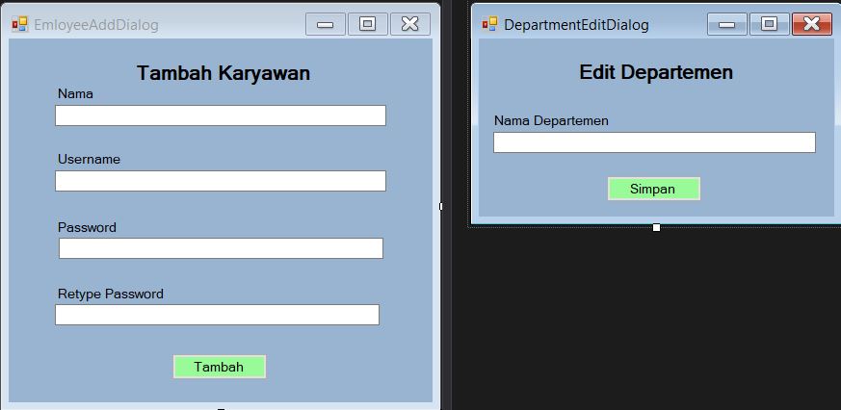This screenshot has height=410, width=841.
Task: Click the Nama Departemen label
Action: (x=551, y=121)
